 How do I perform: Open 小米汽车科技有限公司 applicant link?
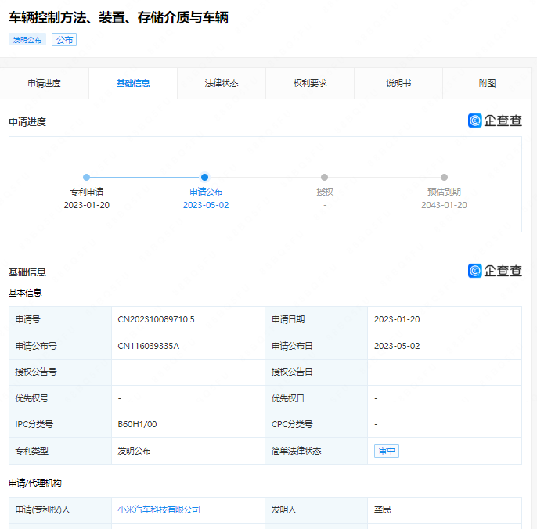coord(159,509)
